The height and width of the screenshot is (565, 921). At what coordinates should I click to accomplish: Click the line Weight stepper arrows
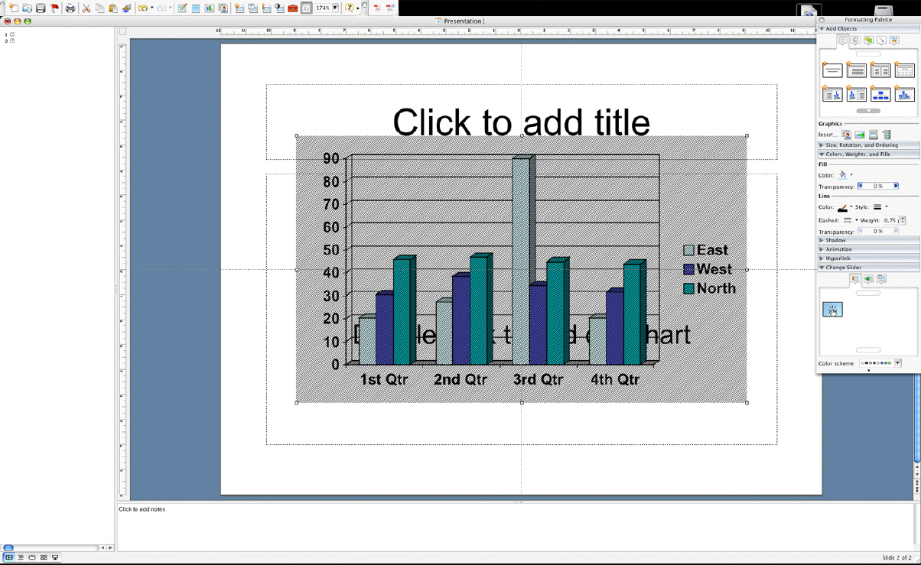click(903, 220)
